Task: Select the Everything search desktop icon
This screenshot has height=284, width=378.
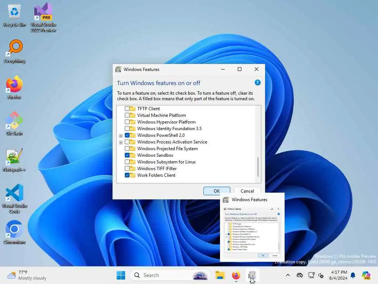Action: tap(14, 51)
